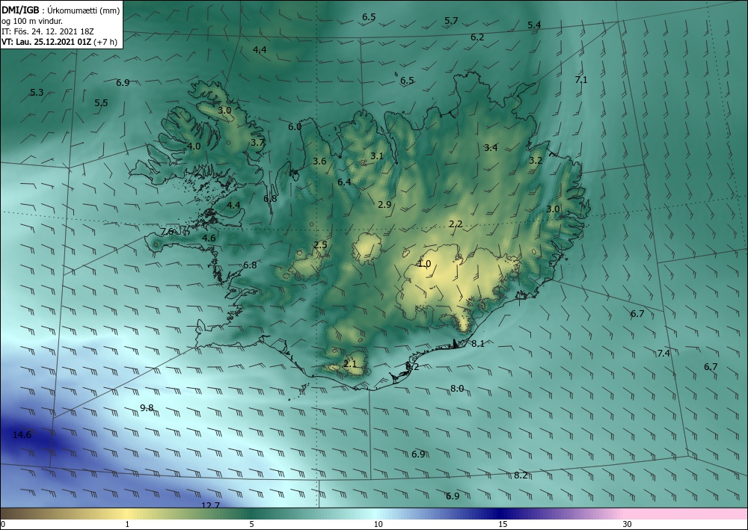The height and width of the screenshot is (530, 748).
Task: Click the 7.1 value over the sea
Action: [581, 79]
